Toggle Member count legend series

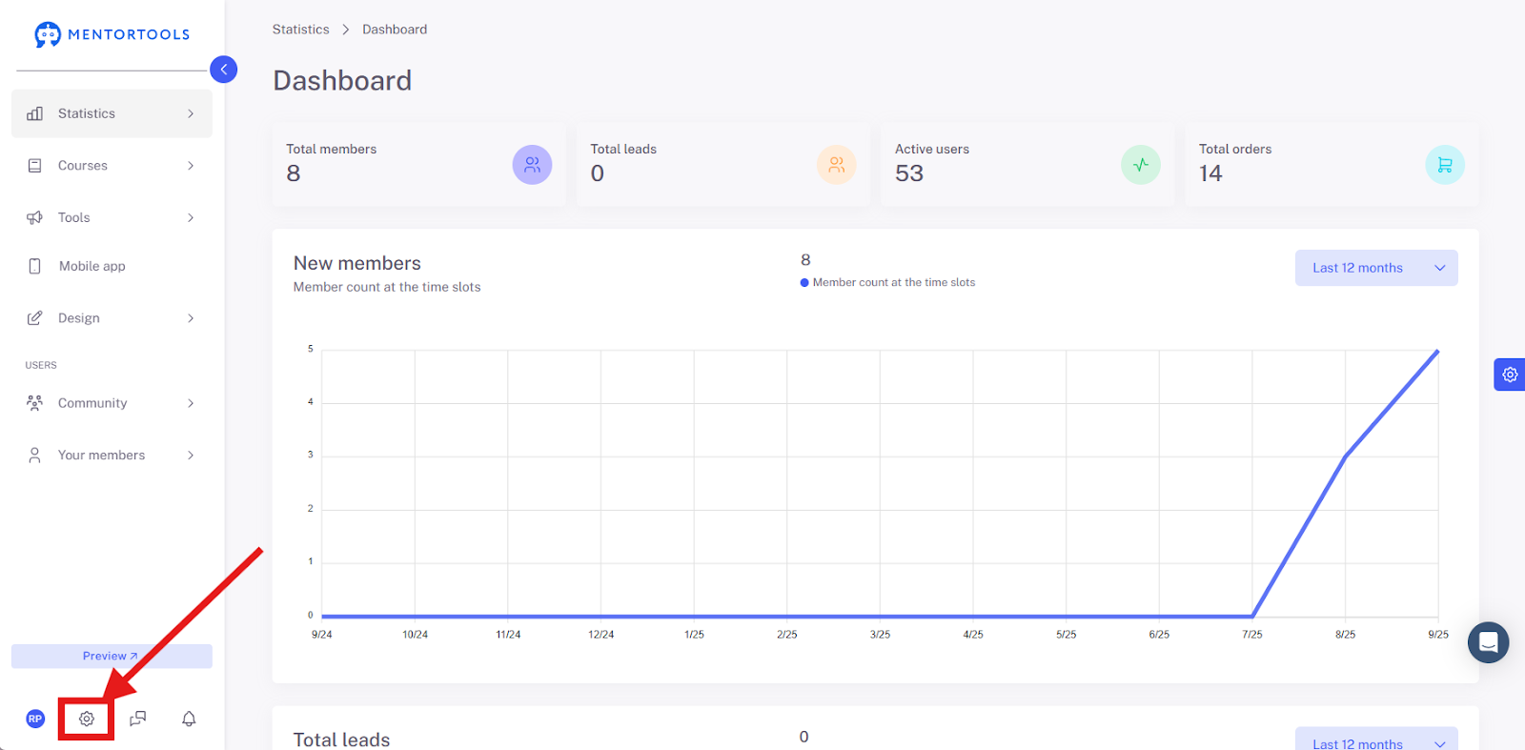887,282
